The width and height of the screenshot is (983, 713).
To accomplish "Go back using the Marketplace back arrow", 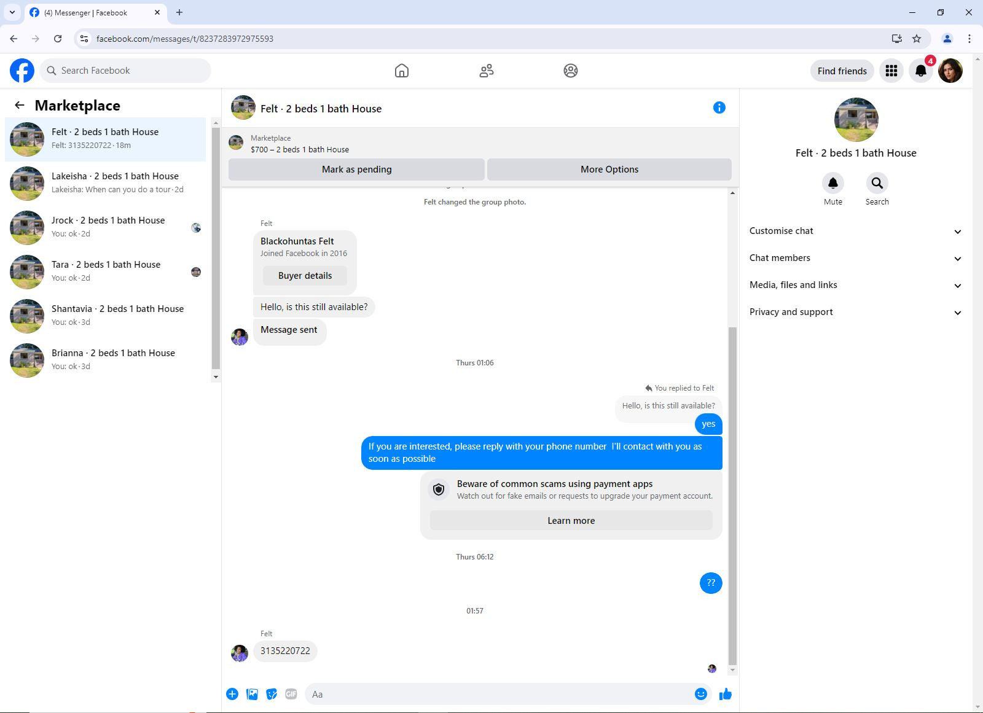I will [x=20, y=105].
